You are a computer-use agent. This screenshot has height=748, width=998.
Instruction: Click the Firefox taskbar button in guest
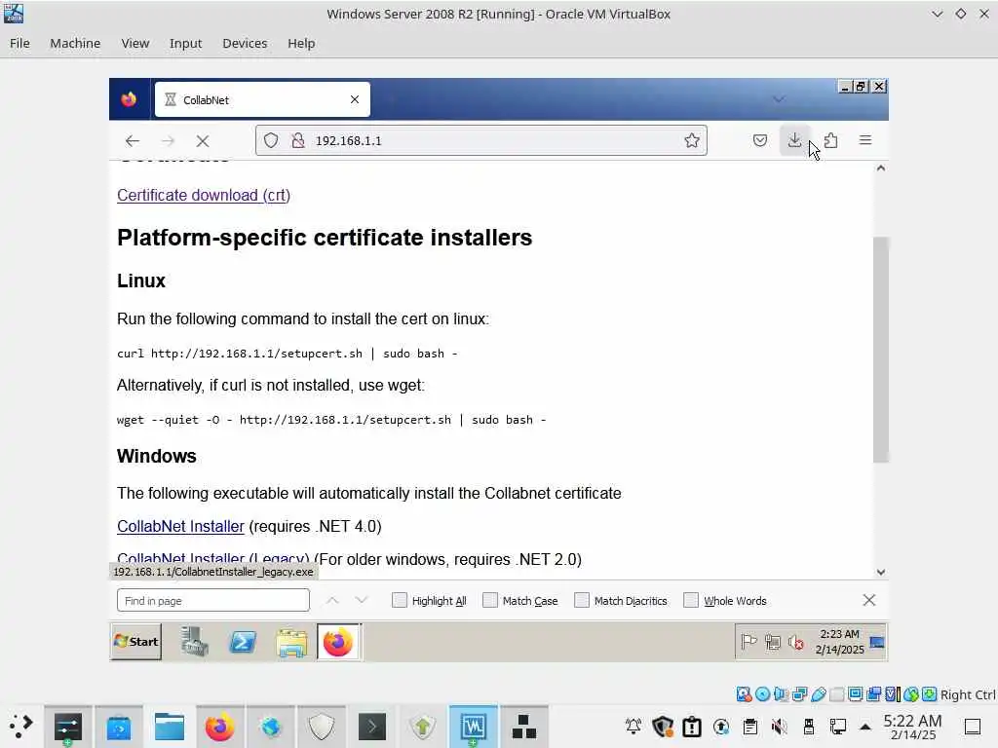click(338, 643)
